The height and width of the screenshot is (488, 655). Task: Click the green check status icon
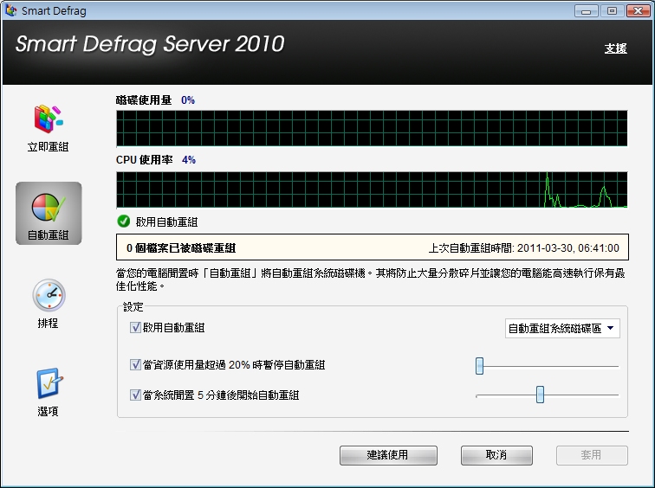click(124, 221)
